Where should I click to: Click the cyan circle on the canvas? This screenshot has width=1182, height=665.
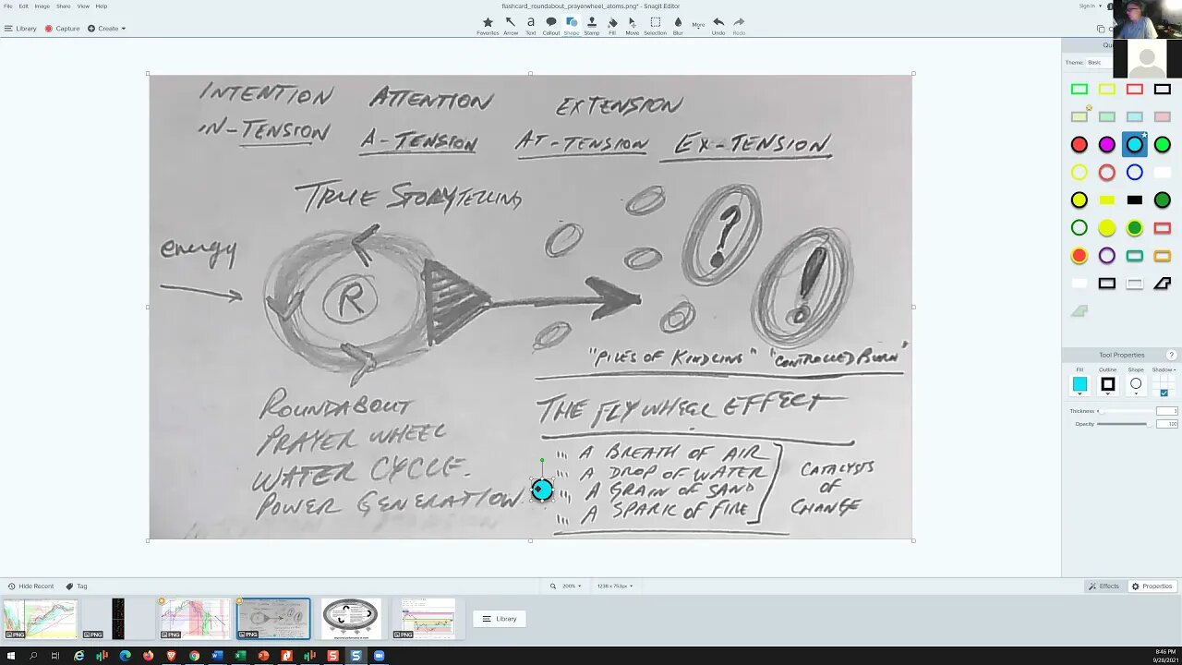point(542,490)
